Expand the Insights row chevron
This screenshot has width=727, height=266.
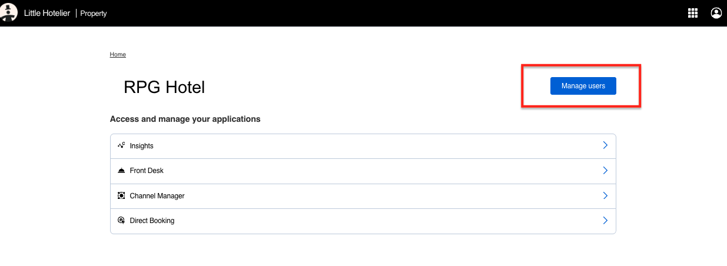point(605,145)
